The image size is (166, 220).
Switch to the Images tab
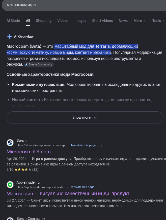[x=80, y=21]
